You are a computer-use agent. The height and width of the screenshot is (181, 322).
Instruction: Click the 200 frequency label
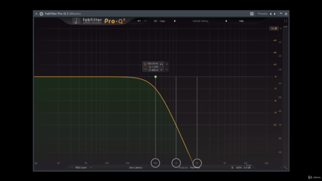[x=127, y=163]
